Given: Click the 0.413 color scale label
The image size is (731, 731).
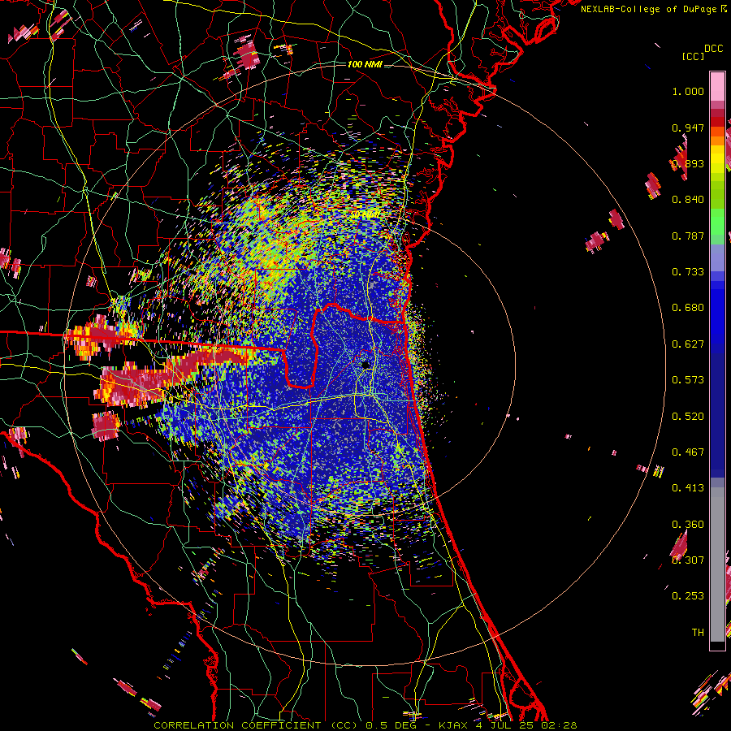Looking at the screenshot, I should tap(688, 488).
